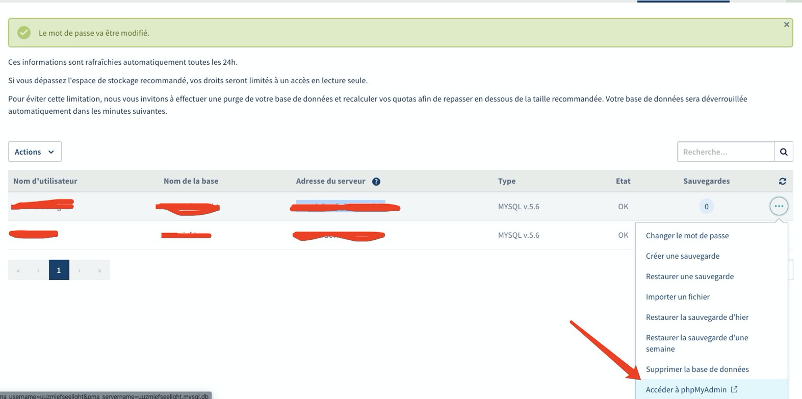The image size is (802, 399).
Task: Click the next page single arrow
Action: tap(79, 270)
